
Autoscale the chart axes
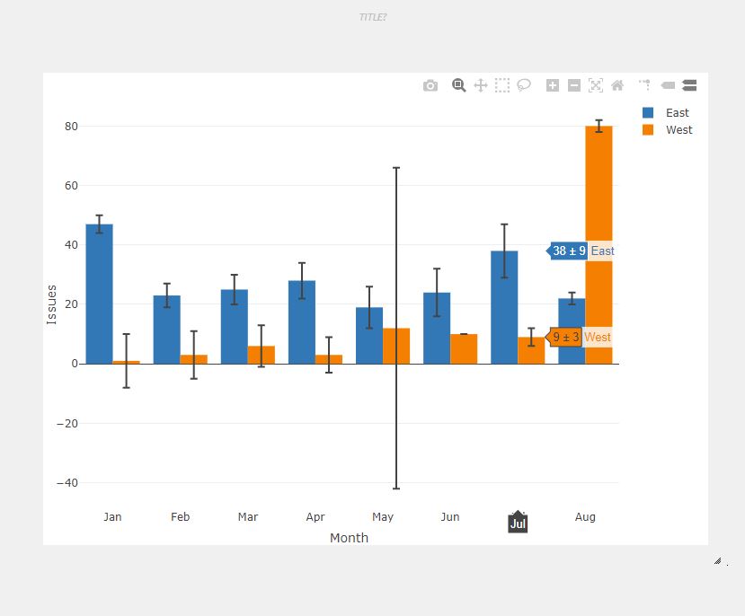click(x=596, y=85)
